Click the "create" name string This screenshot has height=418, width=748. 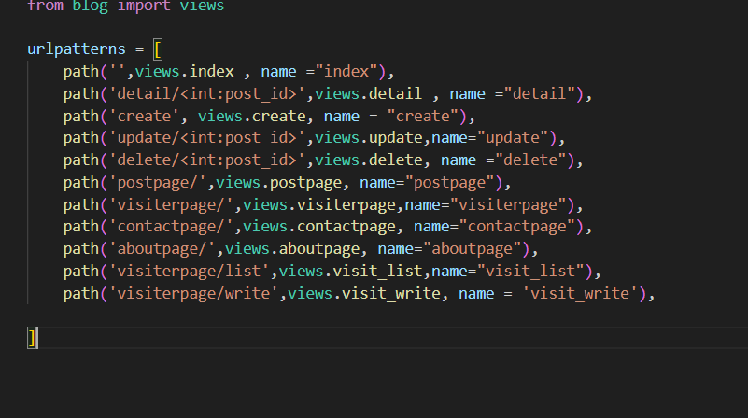point(423,117)
